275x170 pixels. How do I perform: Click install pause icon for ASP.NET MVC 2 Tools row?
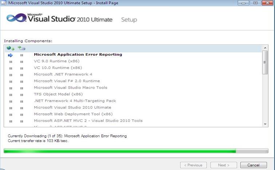[21, 122]
